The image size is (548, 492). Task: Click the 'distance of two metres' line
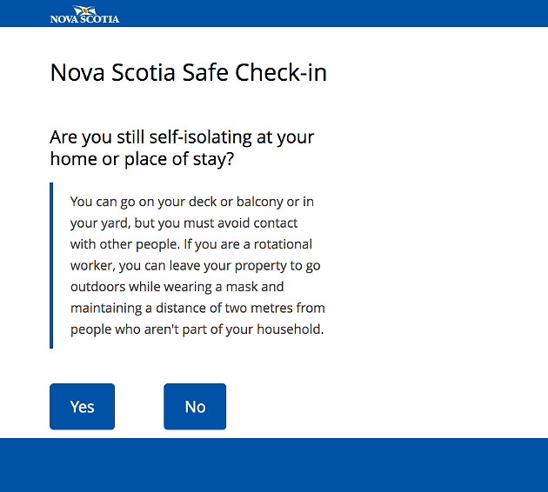(x=197, y=308)
